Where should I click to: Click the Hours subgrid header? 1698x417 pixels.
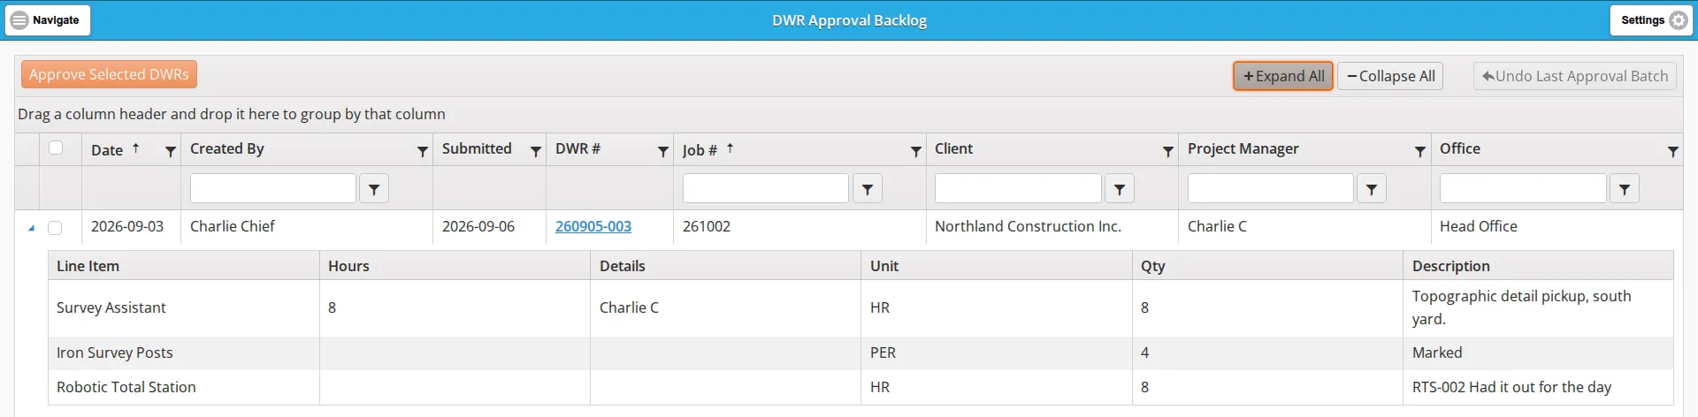tap(455, 266)
